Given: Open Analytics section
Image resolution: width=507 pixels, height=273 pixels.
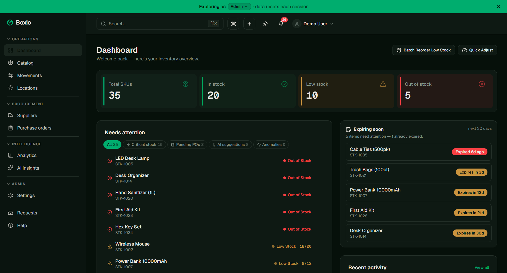Looking at the screenshot, I should [x=43, y=155].
